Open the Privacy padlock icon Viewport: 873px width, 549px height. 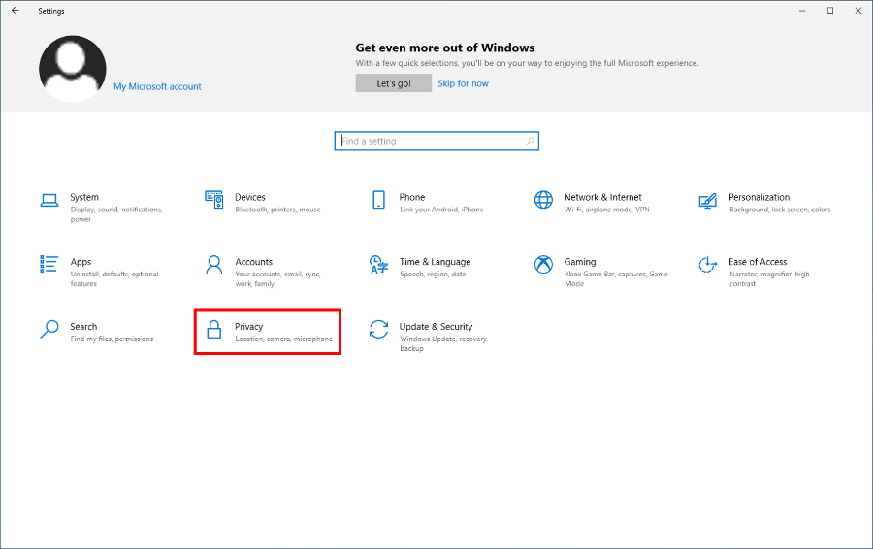[x=213, y=329]
